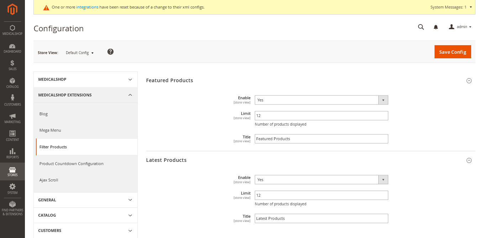This screenshot has height=238, width=484.
Task: Open the Marketing menu
Action: [12, 118]
